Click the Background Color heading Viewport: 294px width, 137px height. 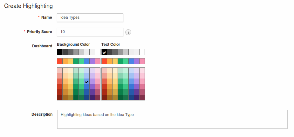coord(73,45)
